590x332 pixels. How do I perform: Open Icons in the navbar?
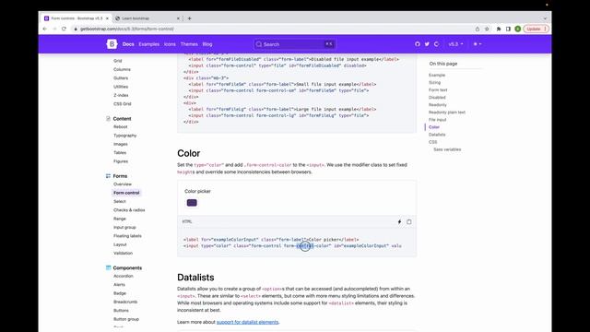(170, 44)
